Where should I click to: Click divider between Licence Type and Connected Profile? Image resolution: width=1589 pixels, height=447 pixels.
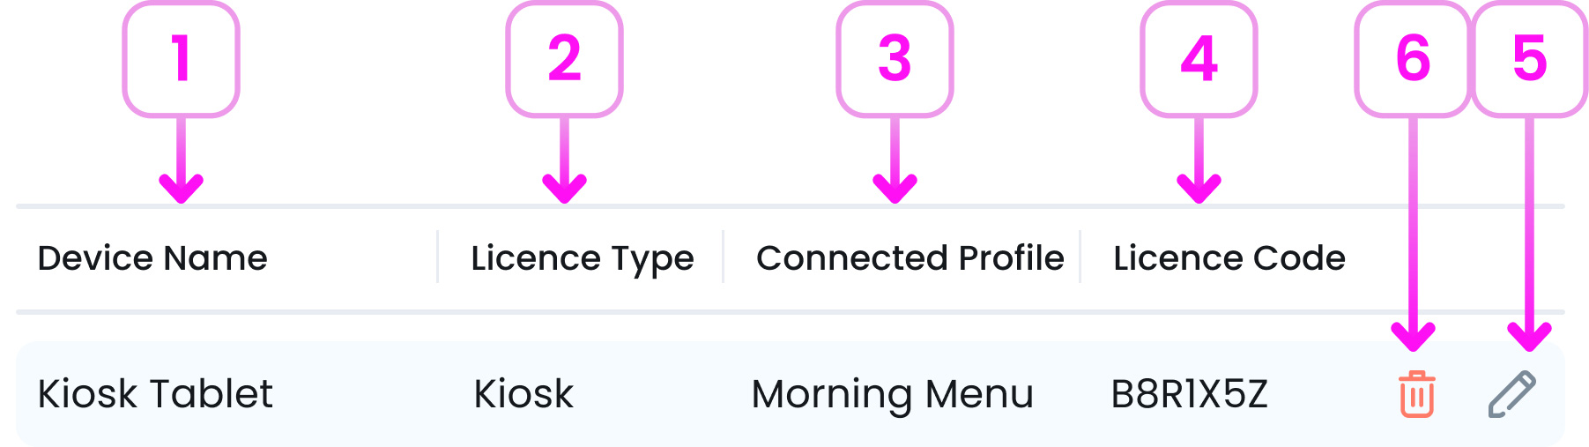click(x=723, y=257)
